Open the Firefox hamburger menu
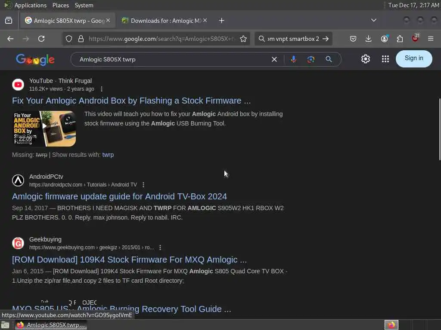The width and height of the screenshot is (441, 330). tap(431, 39)
